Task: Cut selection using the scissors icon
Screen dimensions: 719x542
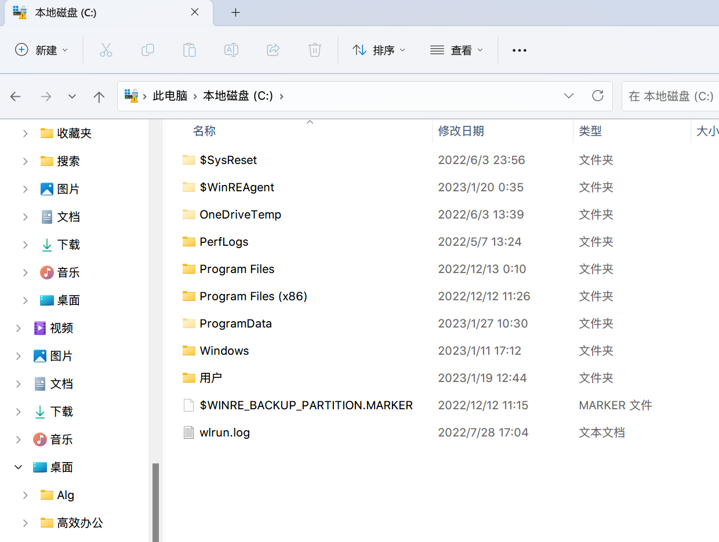Action: pos(106,50)
